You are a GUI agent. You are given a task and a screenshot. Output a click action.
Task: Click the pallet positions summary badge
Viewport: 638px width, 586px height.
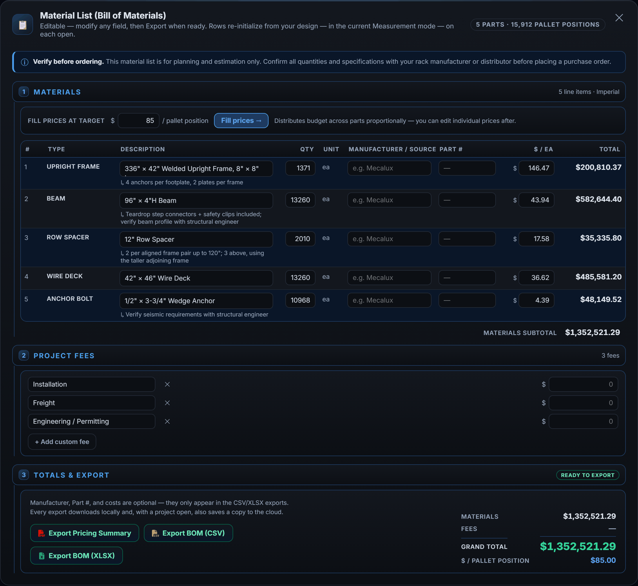(x=538, y=25)
